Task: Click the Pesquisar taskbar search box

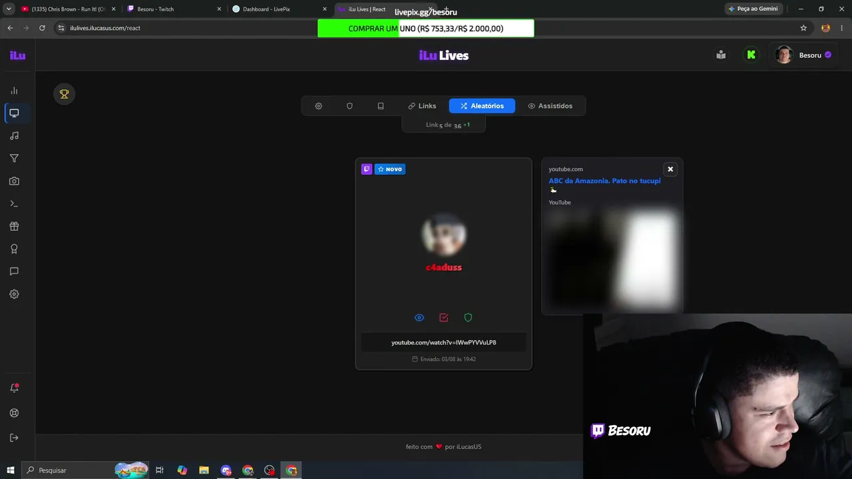Action: (85, 470)
